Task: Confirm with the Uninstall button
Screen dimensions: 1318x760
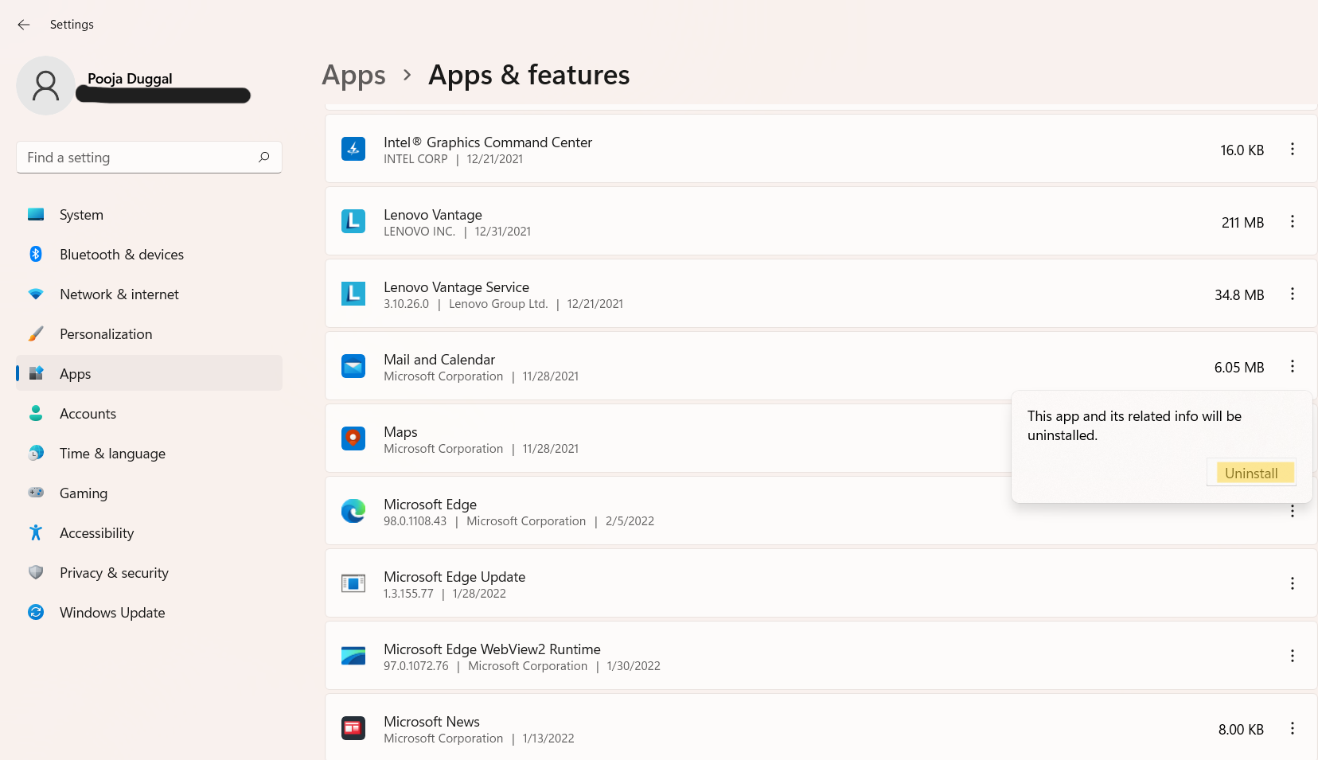Action: (1251, 473)
